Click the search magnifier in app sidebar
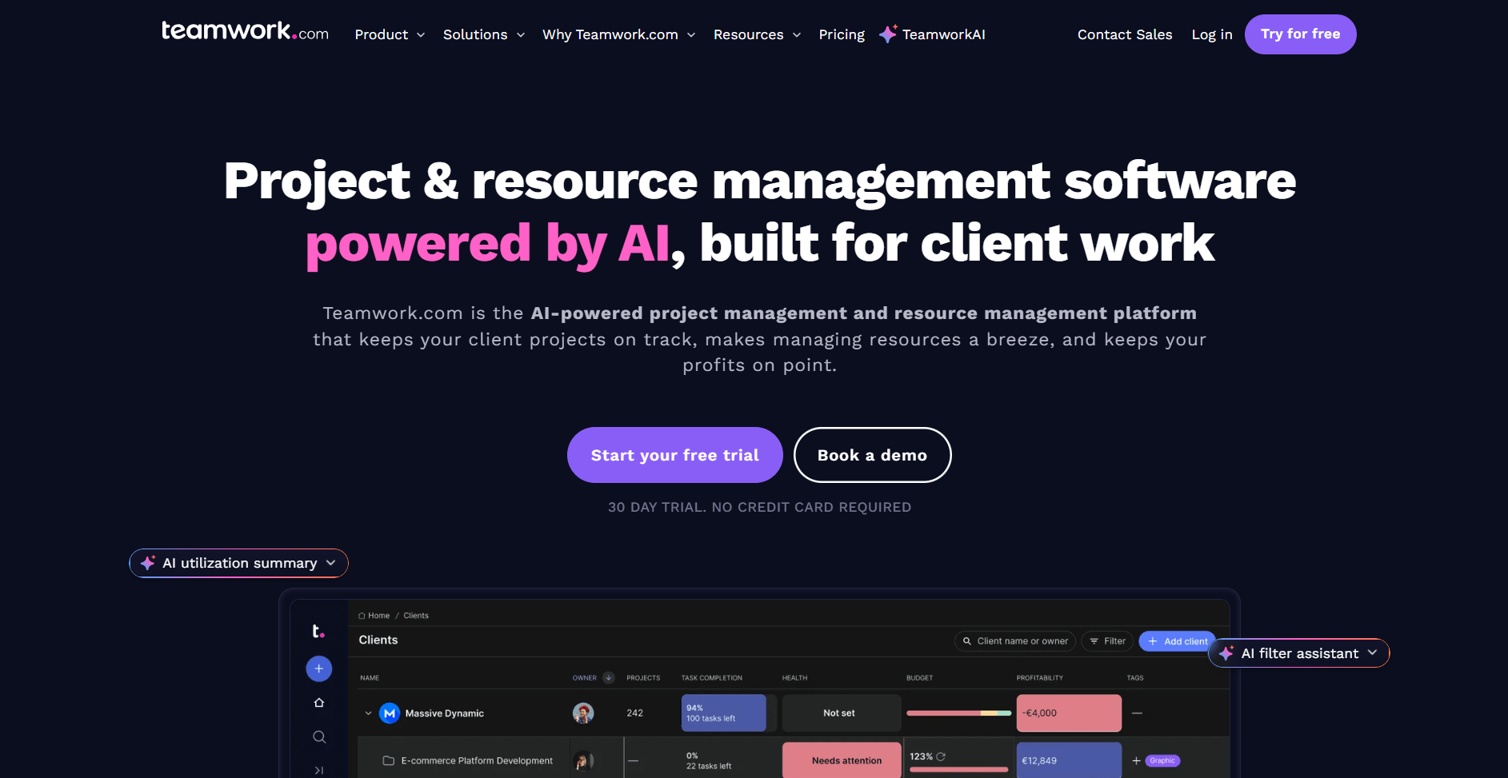 point(318,737)
